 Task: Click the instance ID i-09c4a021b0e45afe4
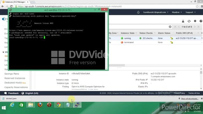click(81, 73)
